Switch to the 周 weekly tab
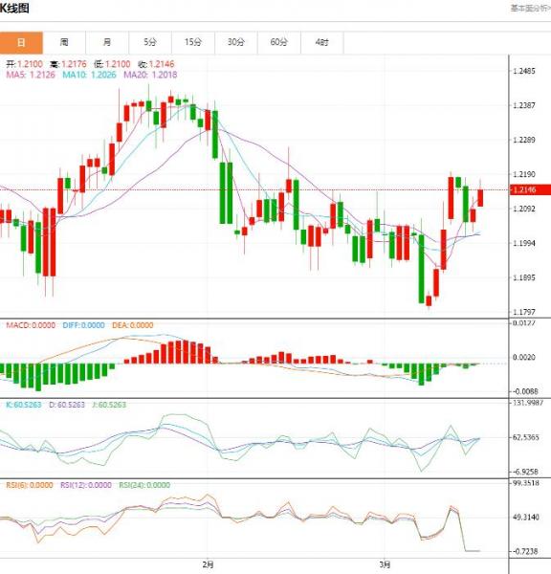The width and height of the screenshot is (551, 574). (64, 42)
